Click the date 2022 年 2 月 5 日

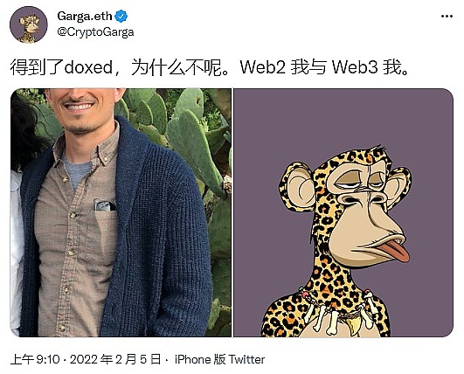[115, 359]
